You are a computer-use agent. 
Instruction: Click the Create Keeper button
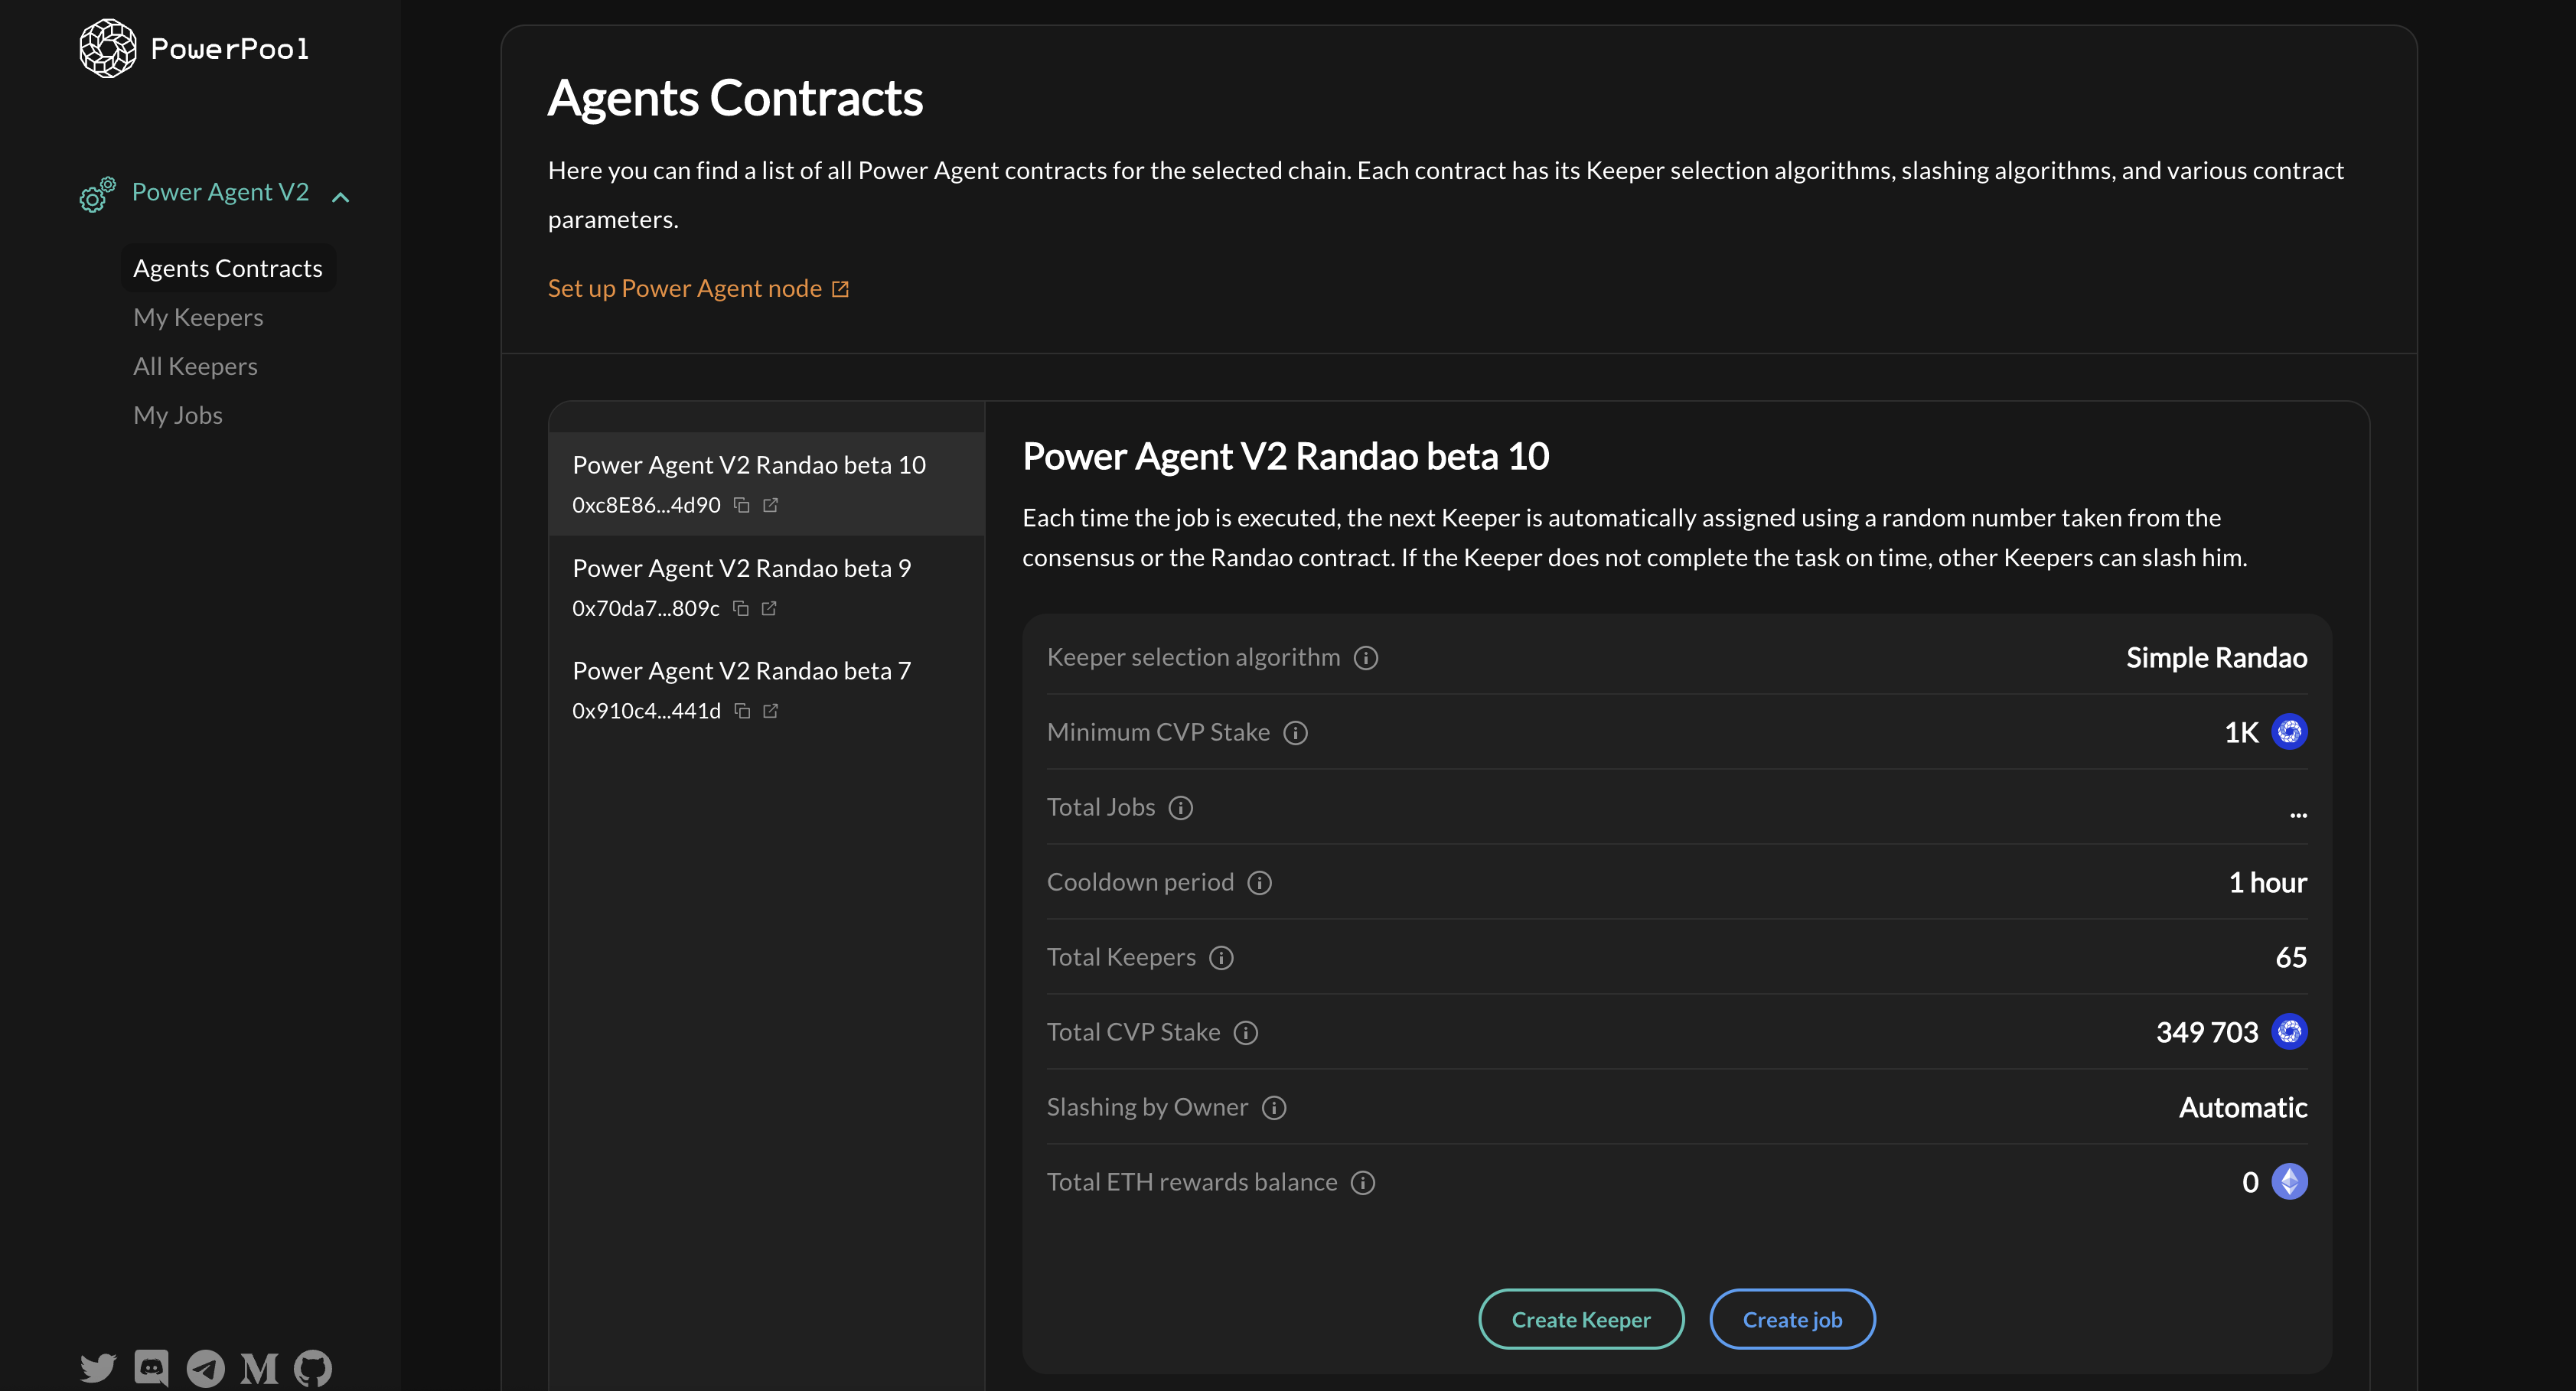coord(1580,1319)
